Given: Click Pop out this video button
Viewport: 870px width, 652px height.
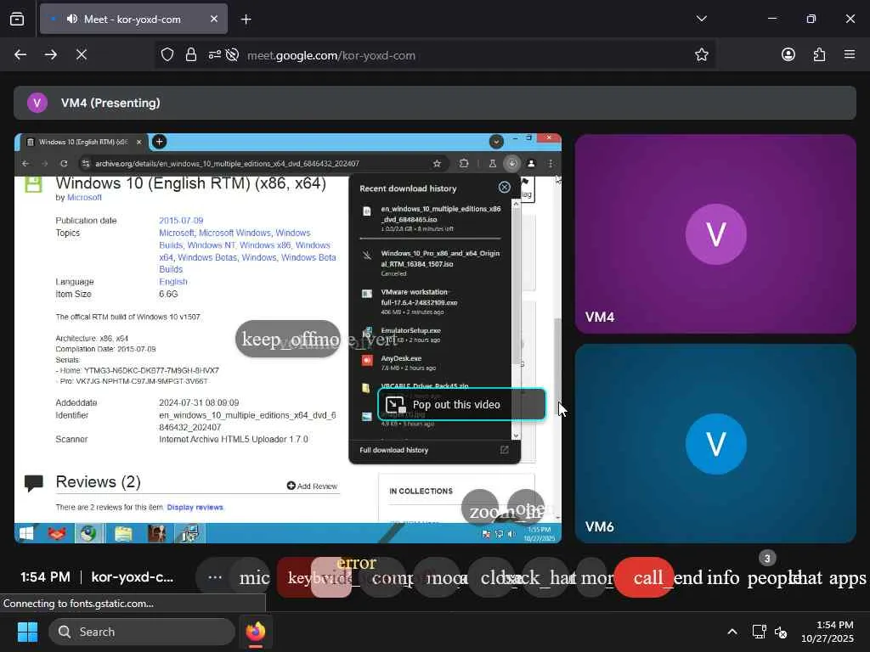Looking at the screenshot, I should point(461,405).
